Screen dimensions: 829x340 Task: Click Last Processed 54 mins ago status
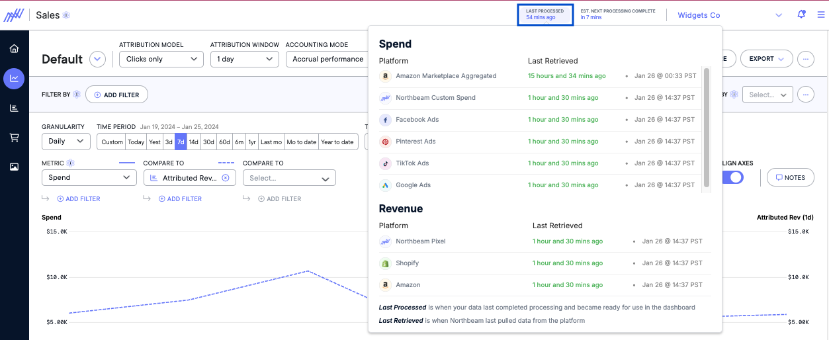[545, 15]
